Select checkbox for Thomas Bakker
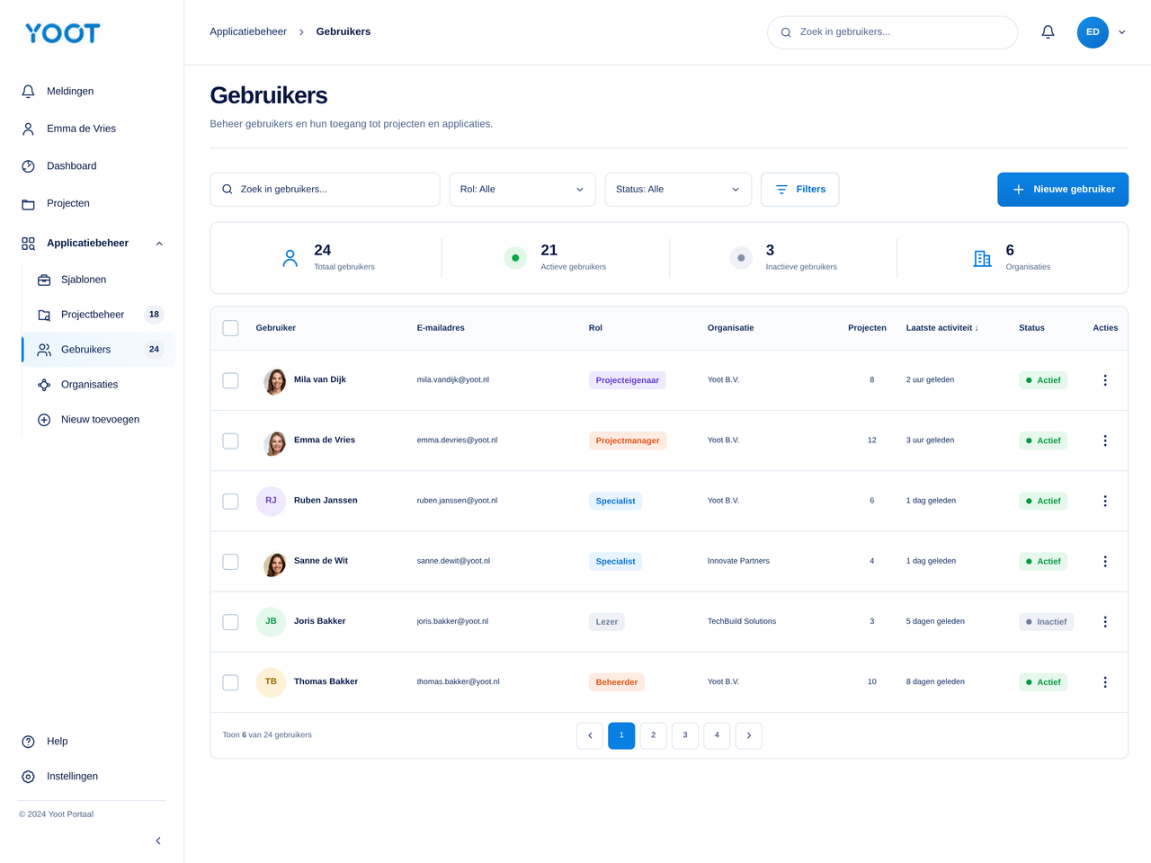Screen dimensions: 1151x863 pyautogui.click(x=230, y=682)
